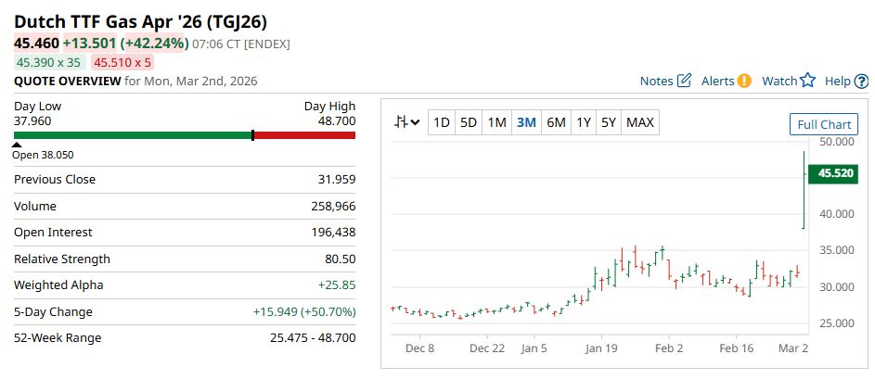The height and width of the screenshot is (392, 875).
Task: Click the Help question mark icon
Action: click(x=860, y=81)
